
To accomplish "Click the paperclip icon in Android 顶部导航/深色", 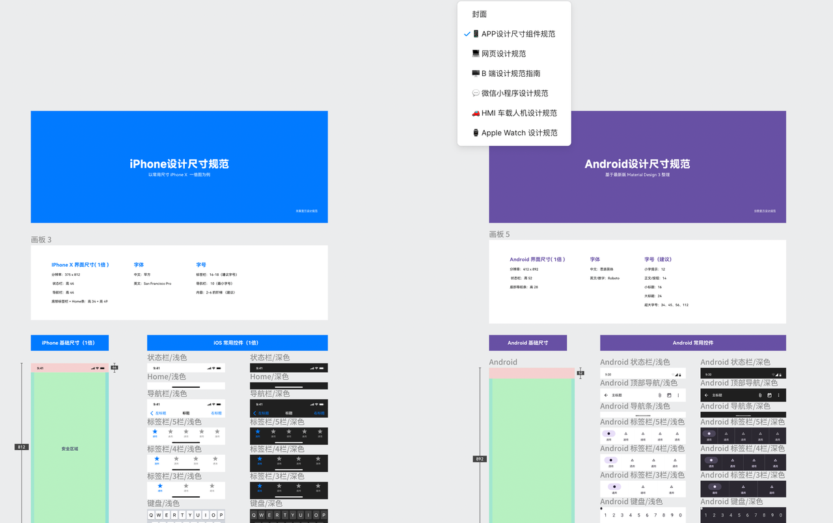I will (x=759, y=395).
